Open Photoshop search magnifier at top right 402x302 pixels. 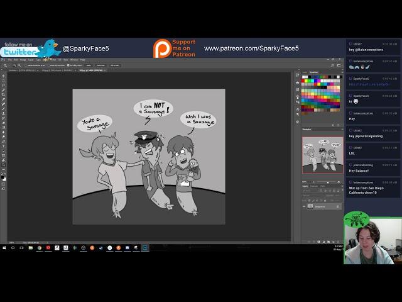[x=332, y=65]
